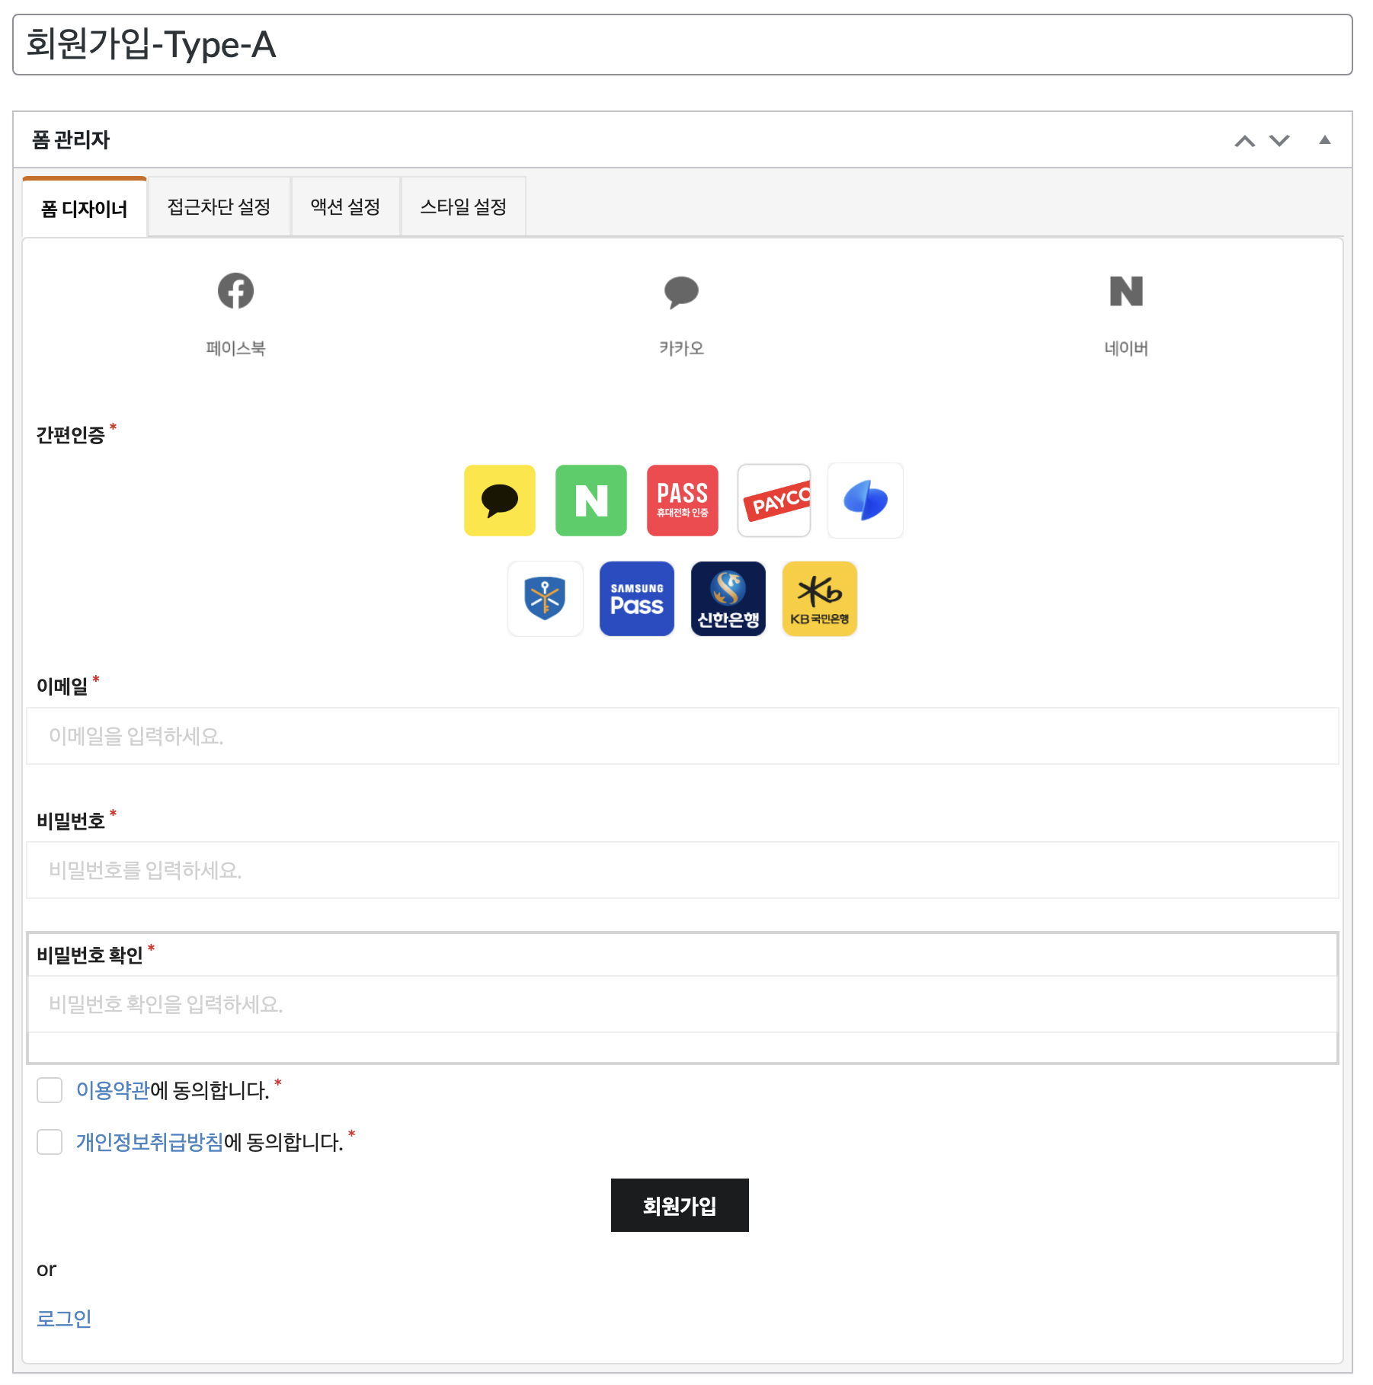Select the green Naver authentication icon

[x=591, y=501]
